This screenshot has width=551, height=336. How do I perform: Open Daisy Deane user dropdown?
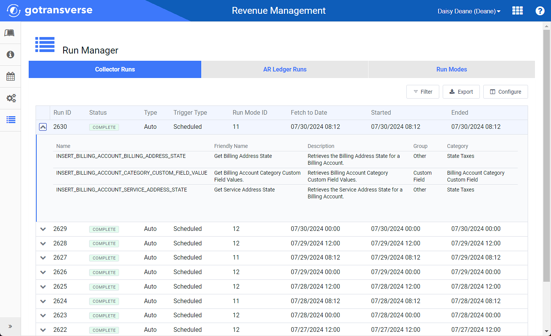[x=469, y=11]
